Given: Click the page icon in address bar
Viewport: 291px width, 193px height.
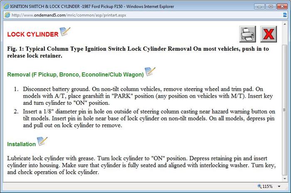Looking at the screenshot, I should [7, 15].
